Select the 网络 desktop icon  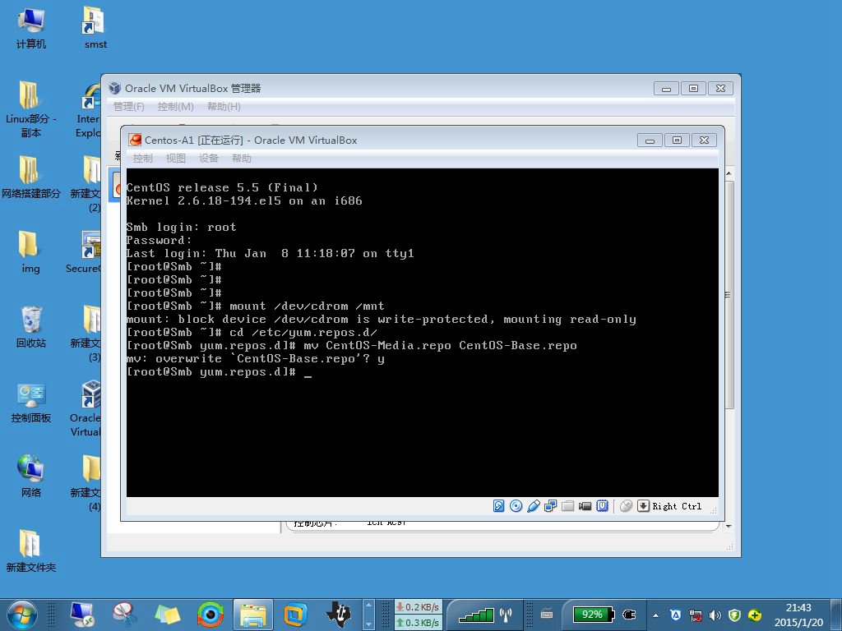point(30,477)
